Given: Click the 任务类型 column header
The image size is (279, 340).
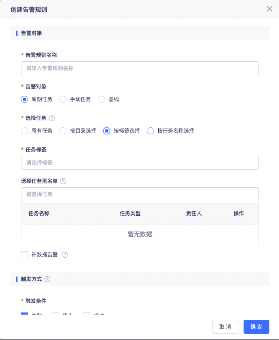Looking at the screenshot, I should [130, 214].
